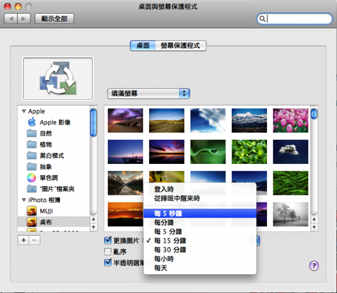Click the wallpaper grid scroll down arrow

(314, 227)
